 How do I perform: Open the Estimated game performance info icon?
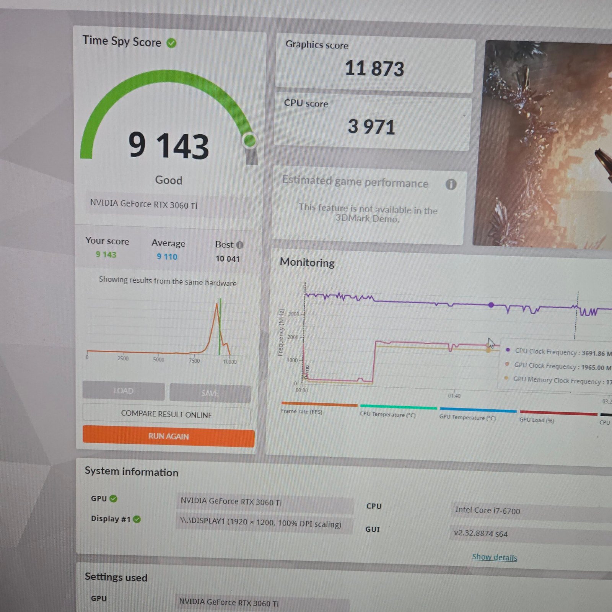(451, 184)
